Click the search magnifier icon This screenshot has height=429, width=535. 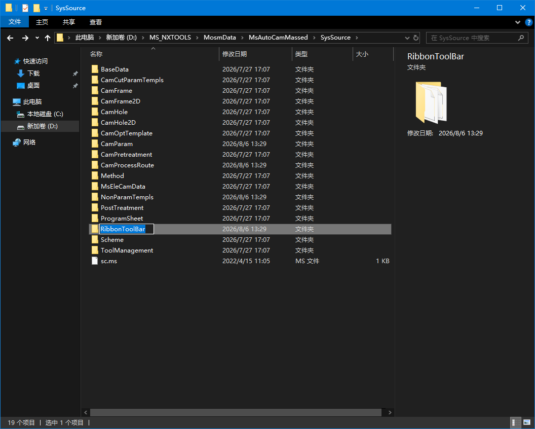click(x=521, y=38)
